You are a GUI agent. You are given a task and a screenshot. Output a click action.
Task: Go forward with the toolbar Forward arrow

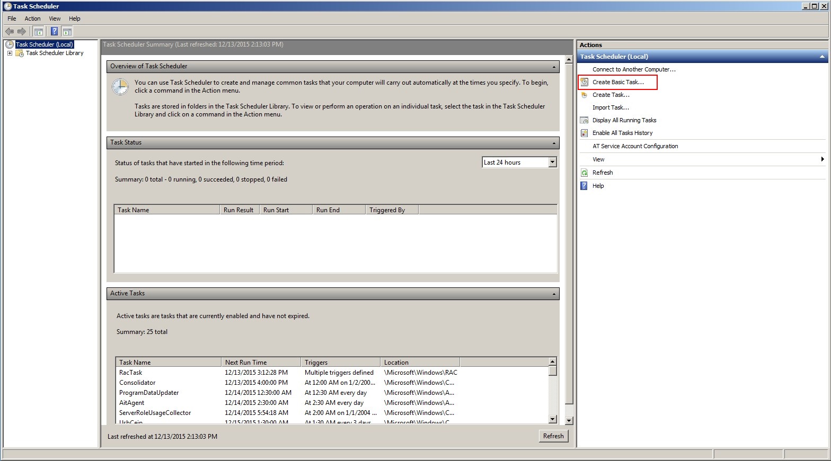[x=22, y=32]
